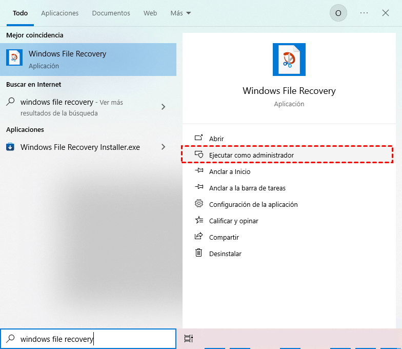Open the 'windows file recovery' web search result
402x349 pixels.
(88, 107)
